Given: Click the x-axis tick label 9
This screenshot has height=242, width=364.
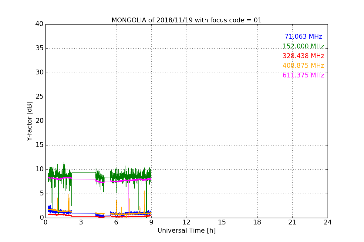Looking at the screenshot, I should point(151,222).
